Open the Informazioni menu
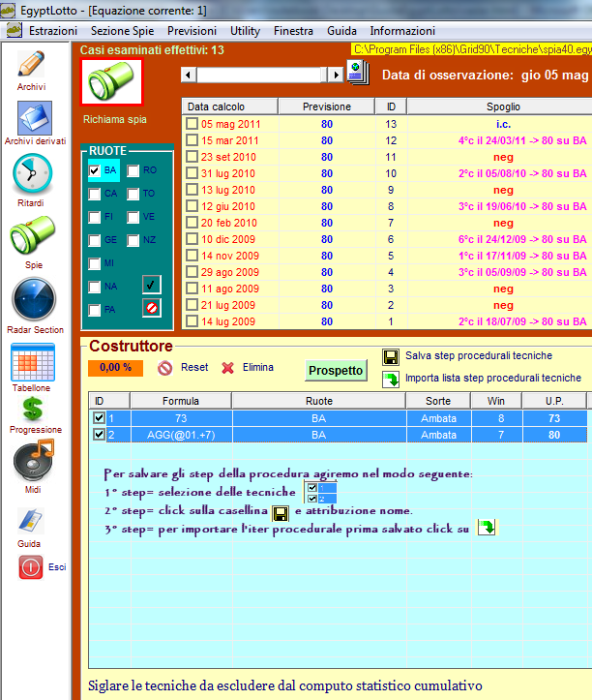 (x=402, y=31)
